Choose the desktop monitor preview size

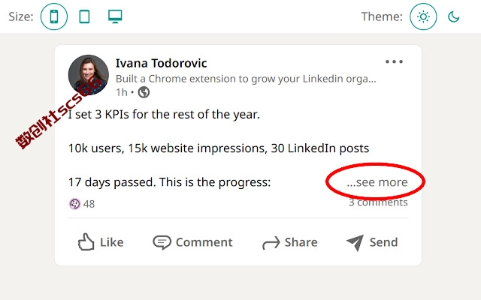(x=115, y=16)
